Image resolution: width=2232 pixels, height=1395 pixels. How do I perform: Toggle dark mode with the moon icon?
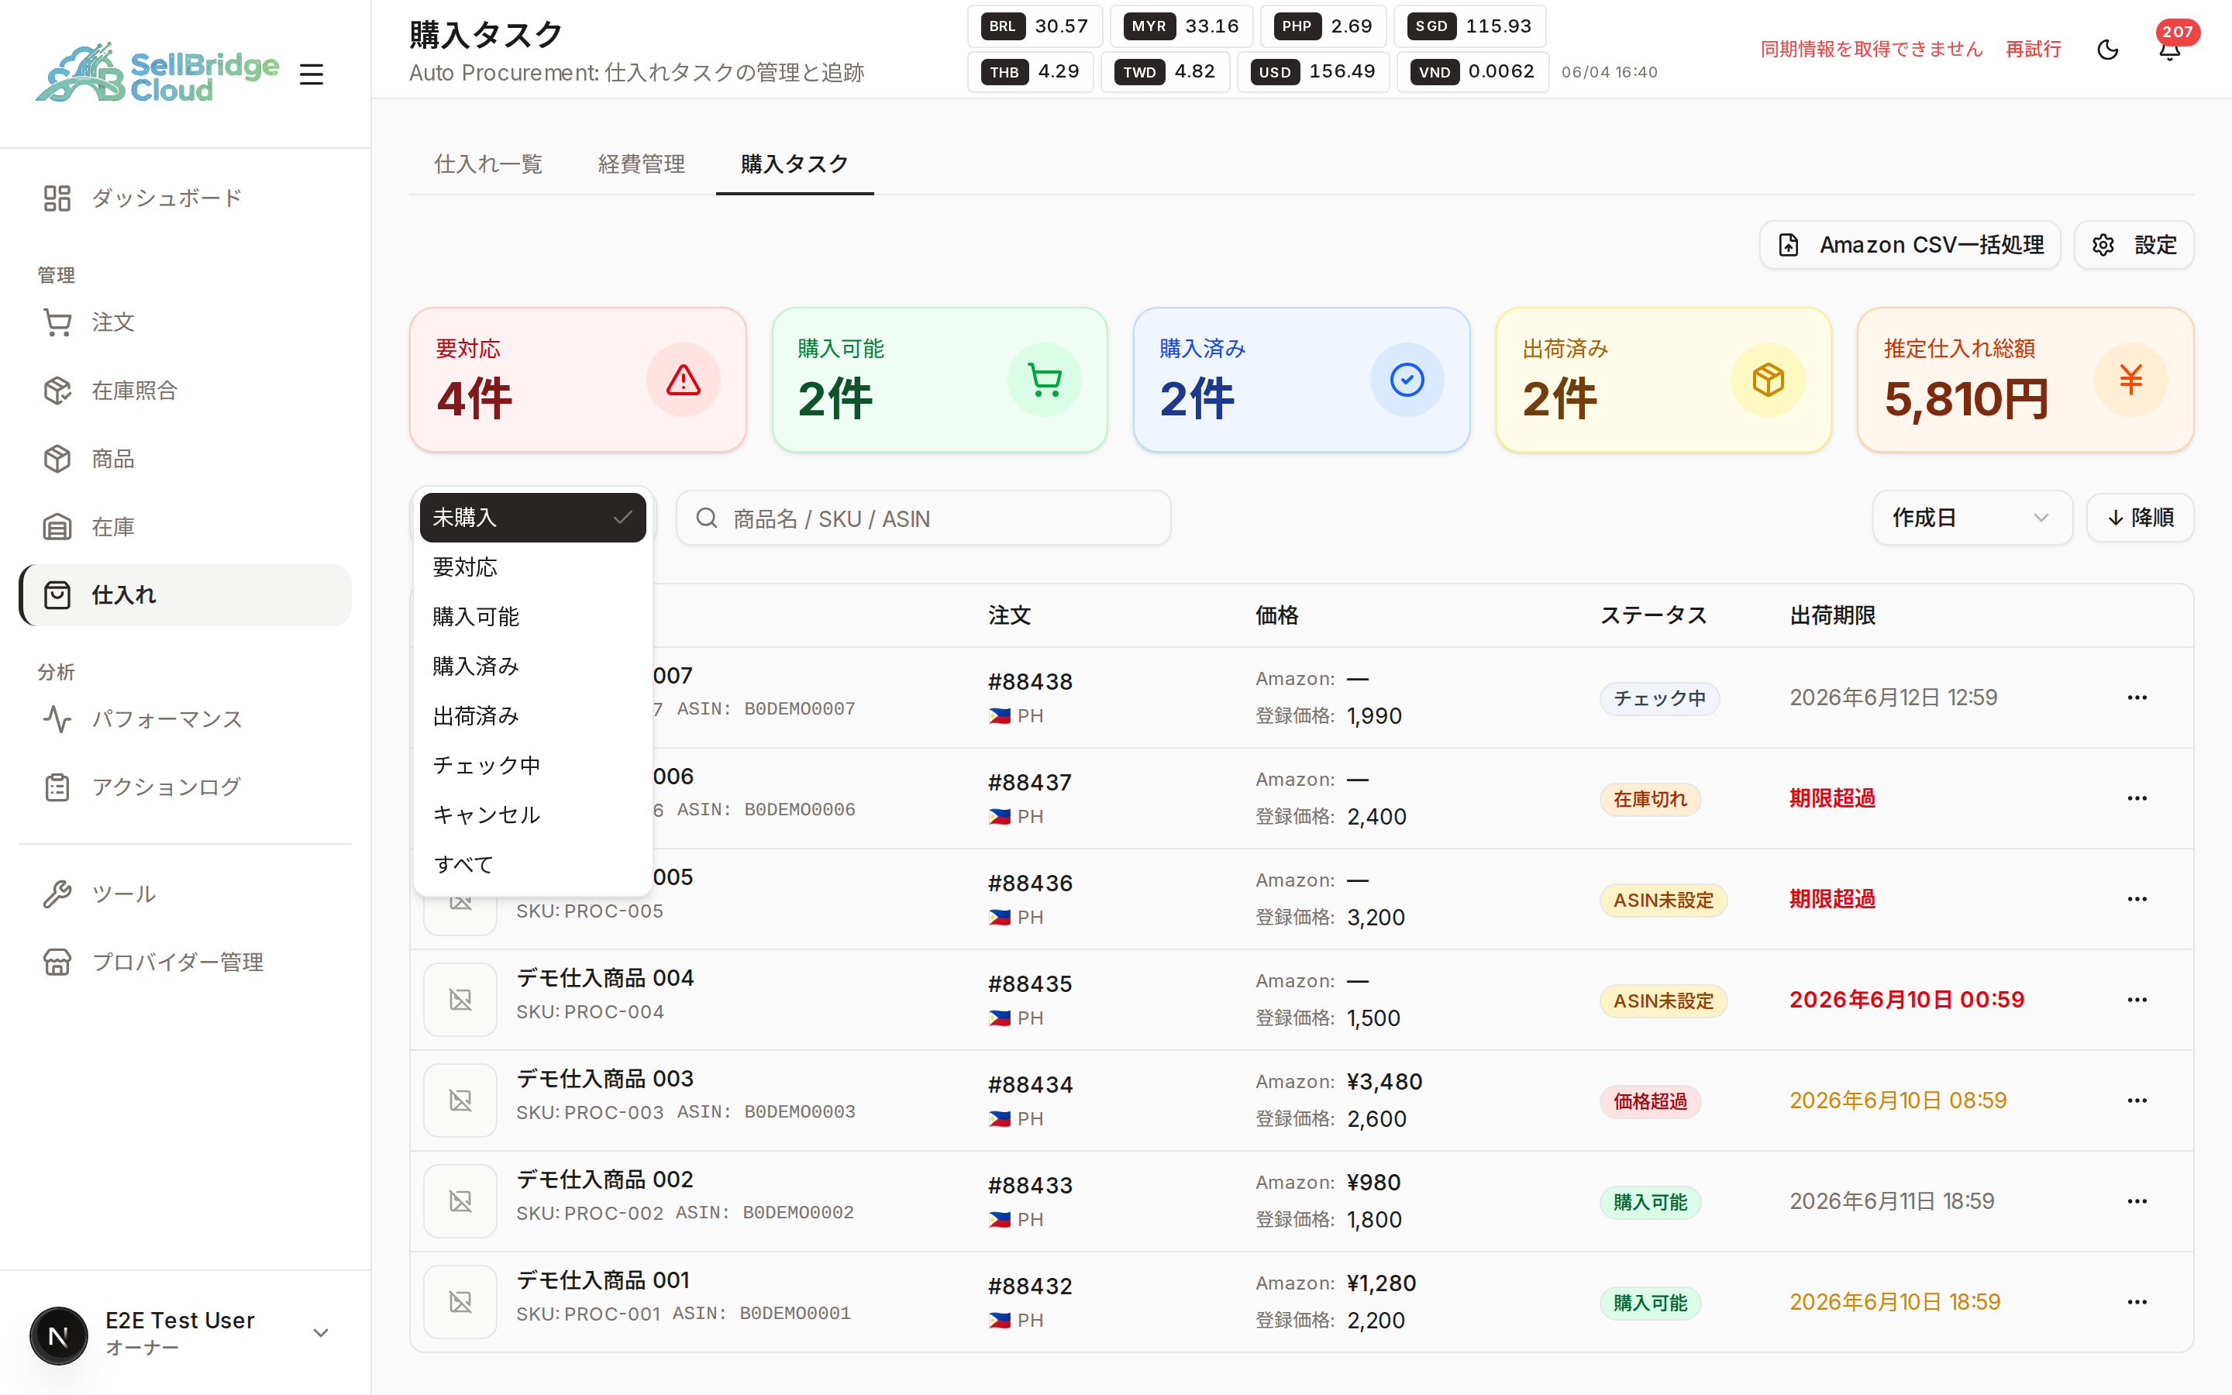pos(2107,50)
